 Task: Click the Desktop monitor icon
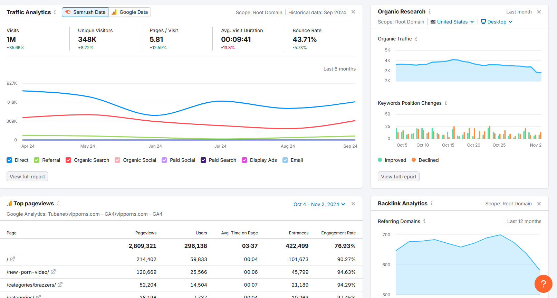click(x=483, y=21)
